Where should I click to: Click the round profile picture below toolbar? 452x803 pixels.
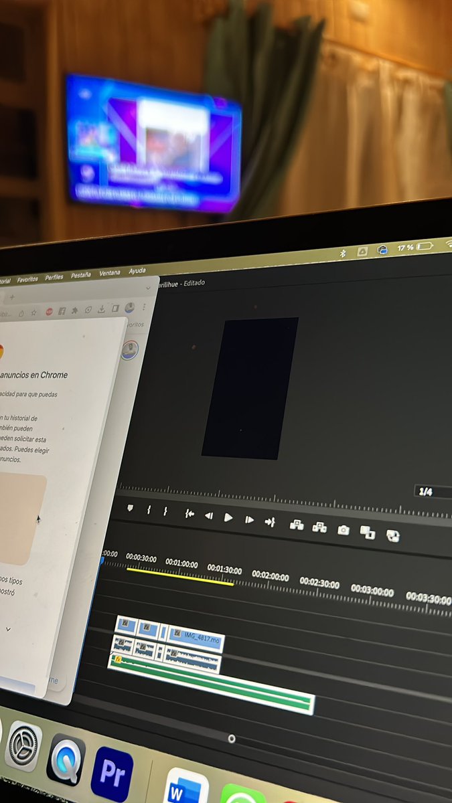click(129, 350)
